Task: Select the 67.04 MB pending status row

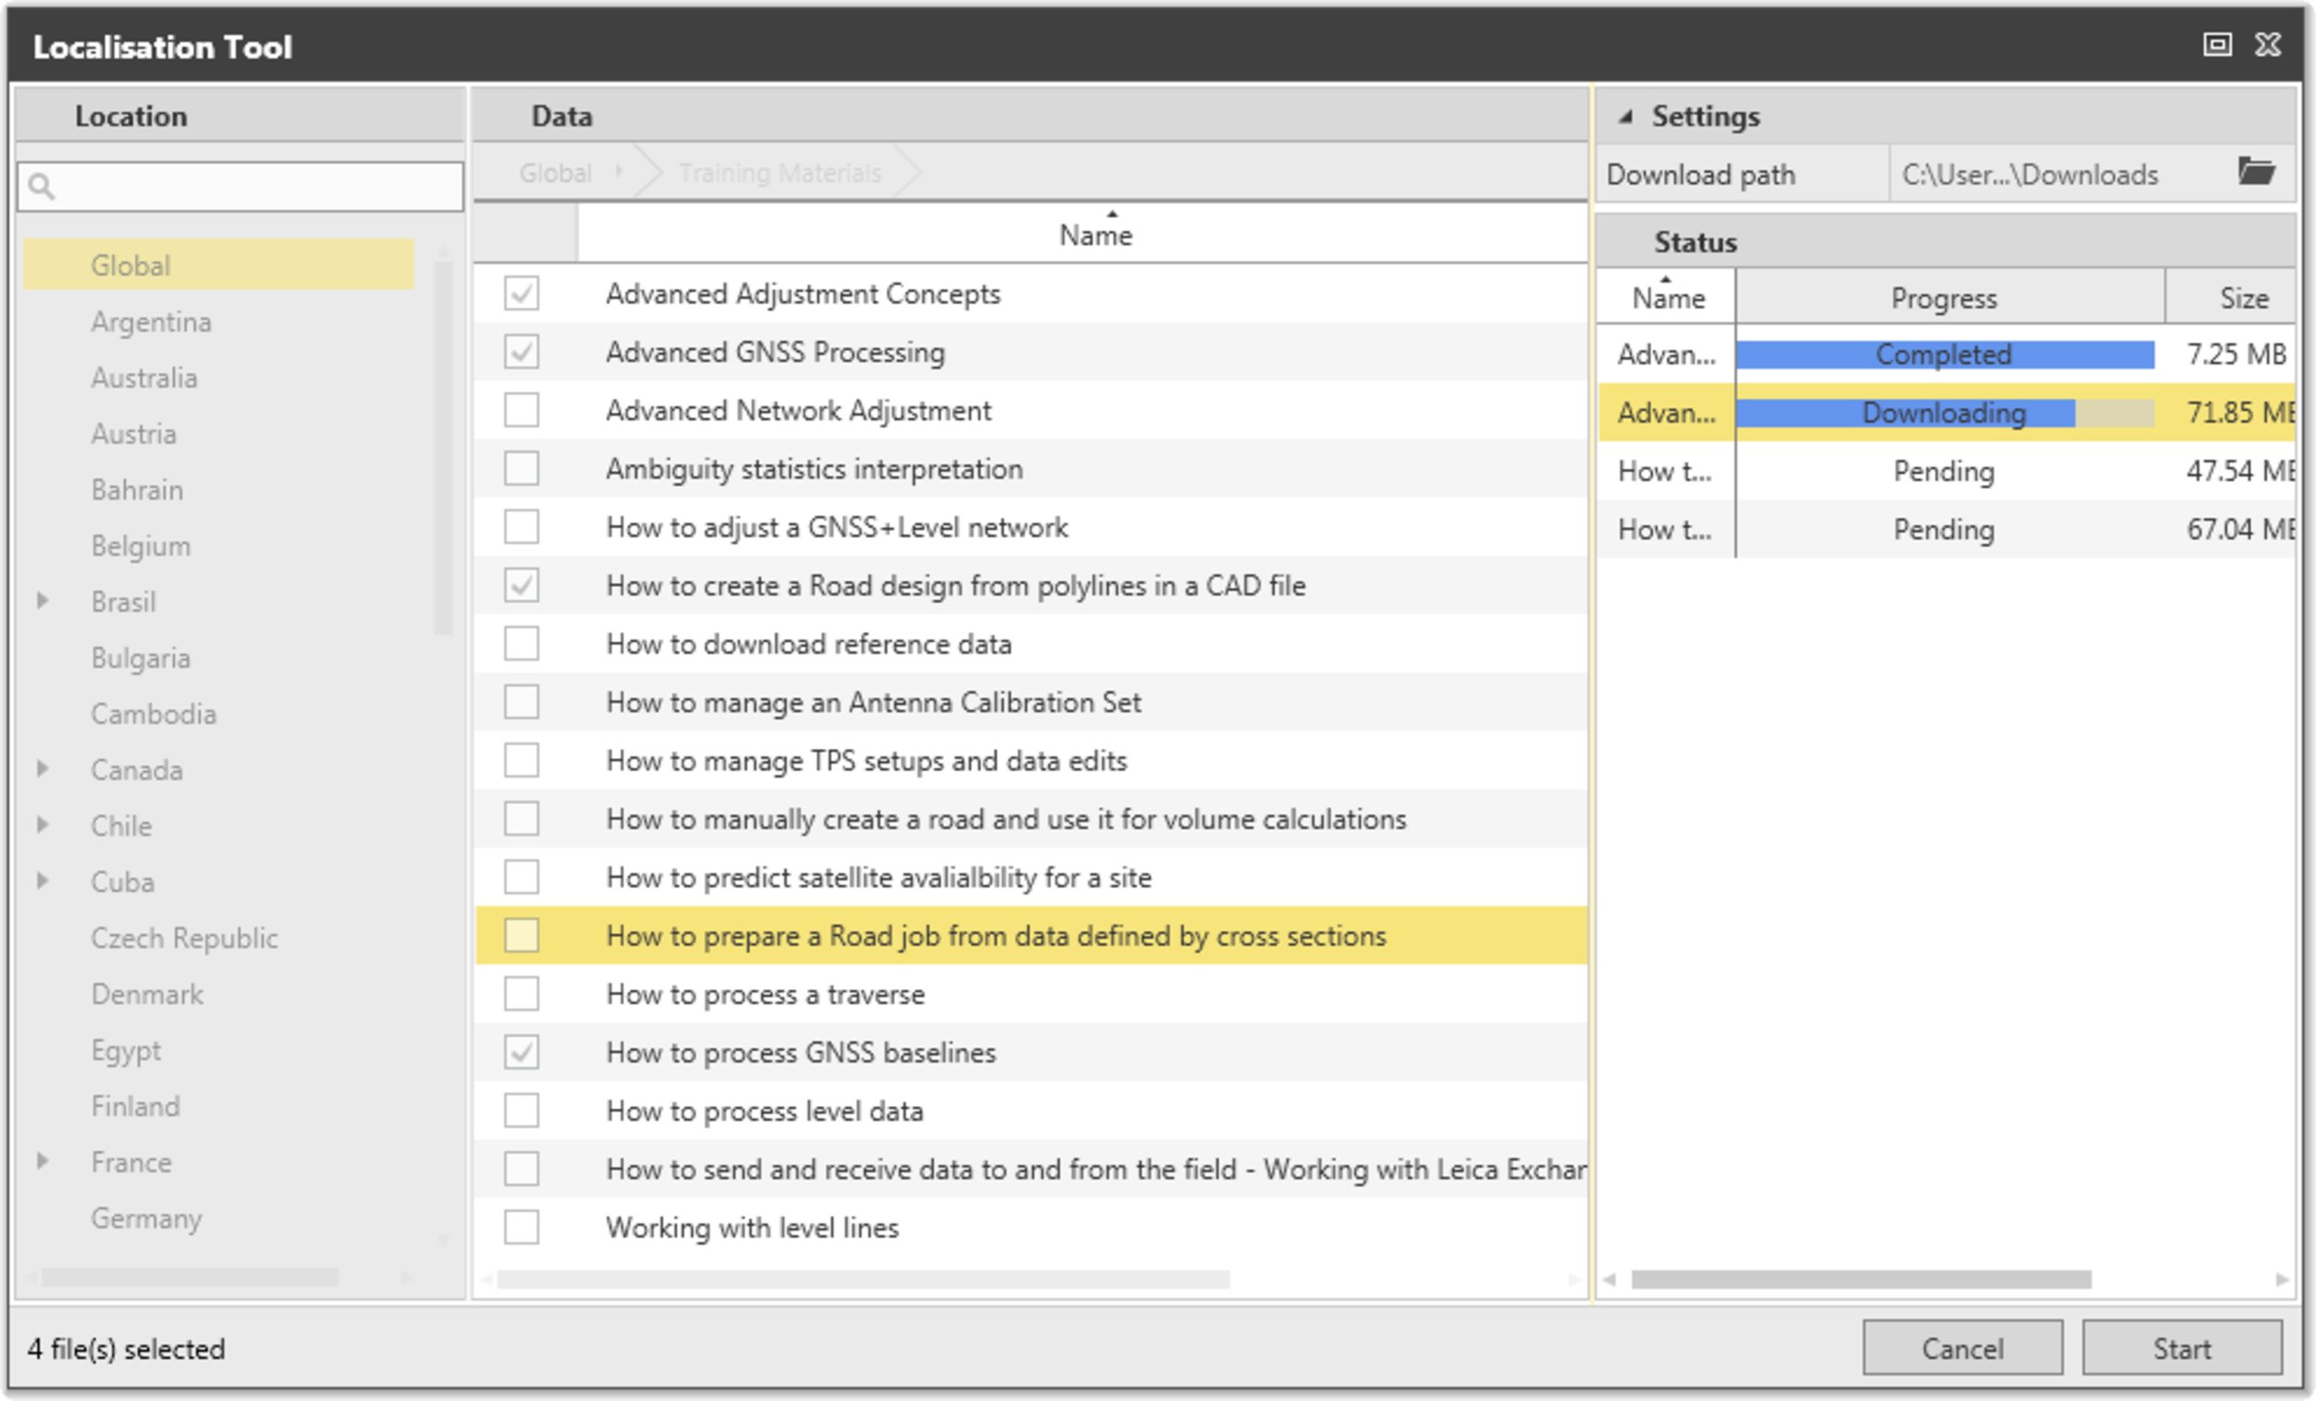Action: coord(1947,529)
